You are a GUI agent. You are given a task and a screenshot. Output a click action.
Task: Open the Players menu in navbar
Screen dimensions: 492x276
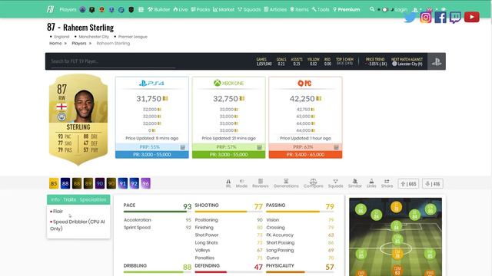point(68,10)
